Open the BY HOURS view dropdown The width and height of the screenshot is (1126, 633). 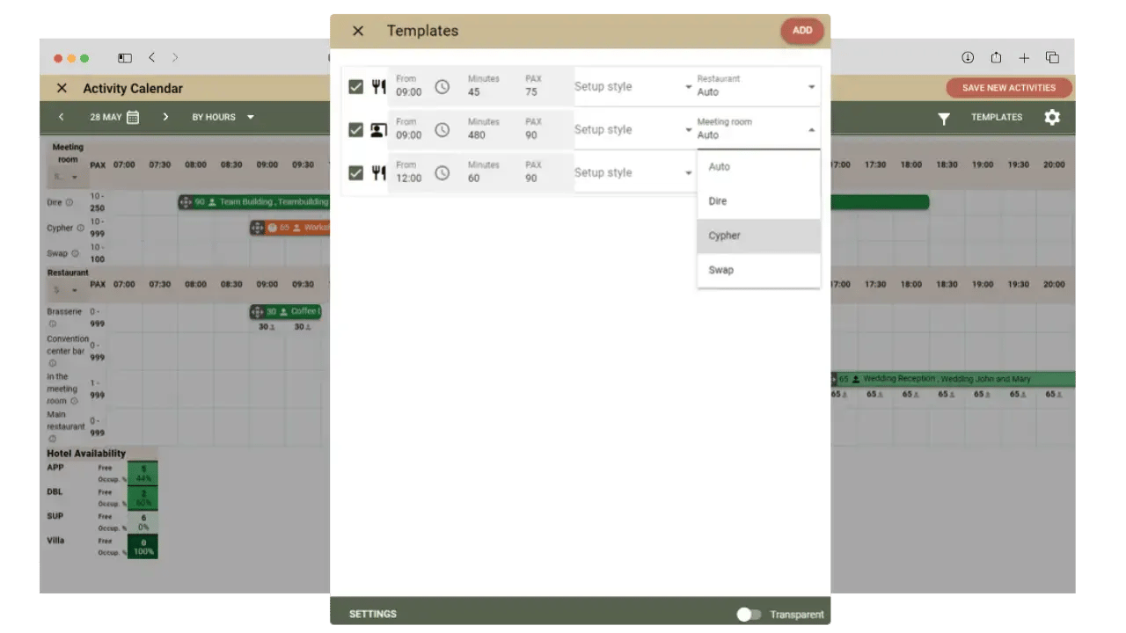(223, 117)
